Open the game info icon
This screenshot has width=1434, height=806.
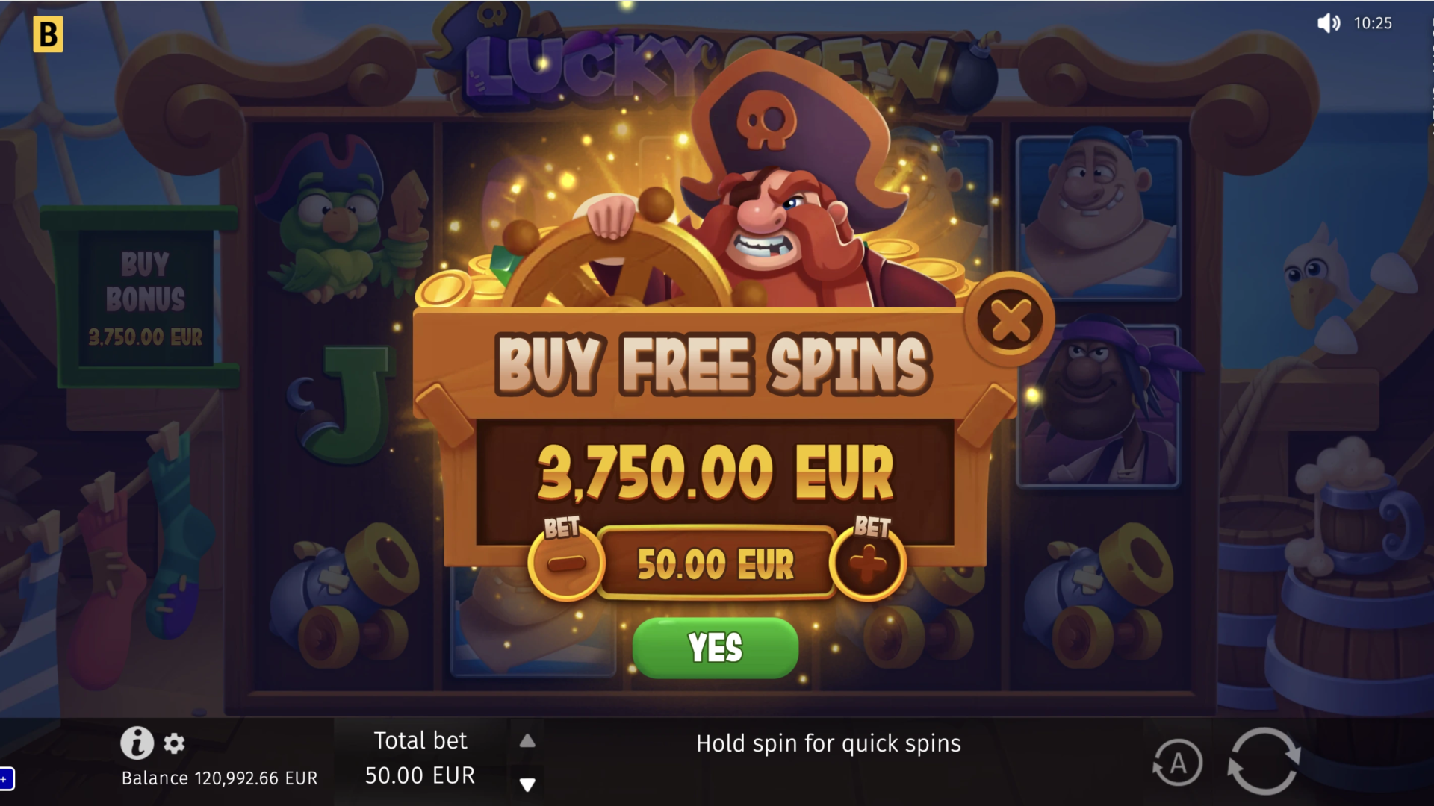[137, 743]
